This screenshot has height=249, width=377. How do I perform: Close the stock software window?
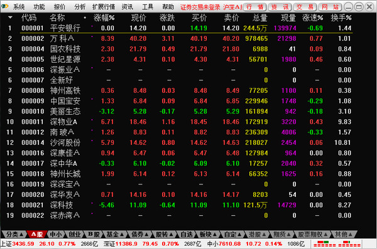pos(369,7)
